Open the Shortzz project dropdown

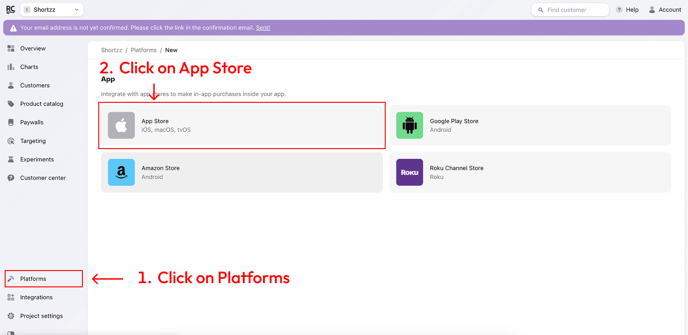pos(51,10)
